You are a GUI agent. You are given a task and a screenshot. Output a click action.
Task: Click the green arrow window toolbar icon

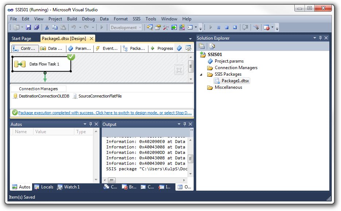174,27
